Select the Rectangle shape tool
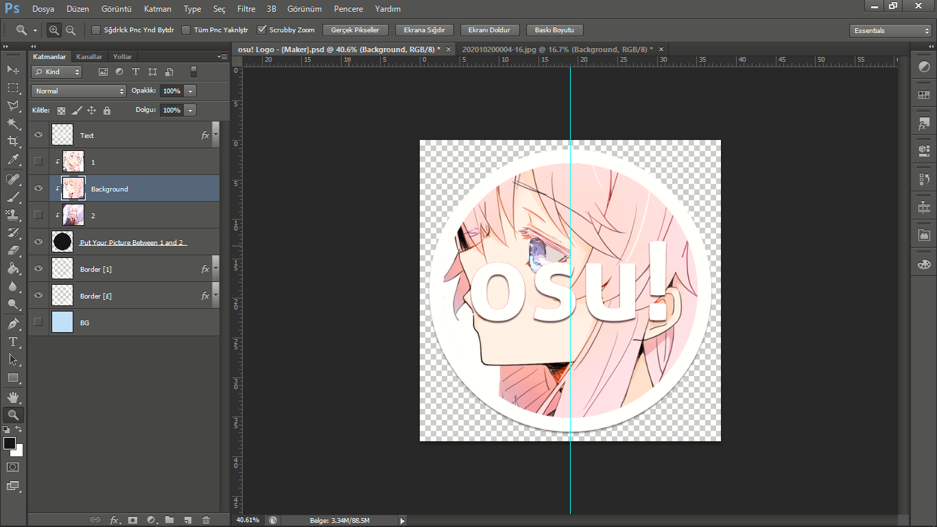937x527 pixels. tap(13, 377)
